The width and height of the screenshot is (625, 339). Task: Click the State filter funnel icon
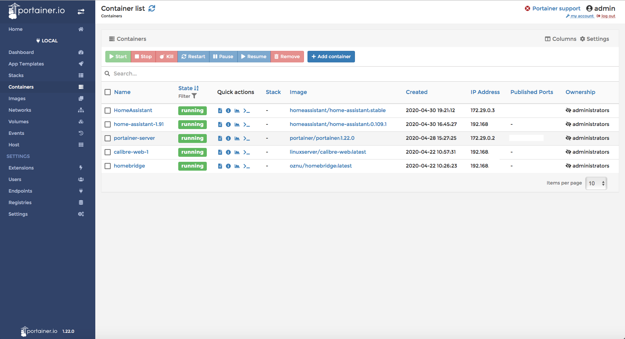(194, 96)
